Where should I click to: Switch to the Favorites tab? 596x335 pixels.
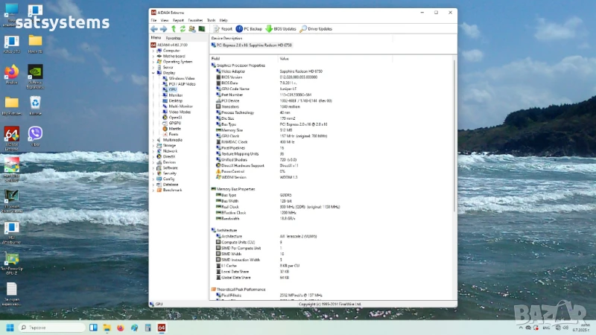point(173,36)
